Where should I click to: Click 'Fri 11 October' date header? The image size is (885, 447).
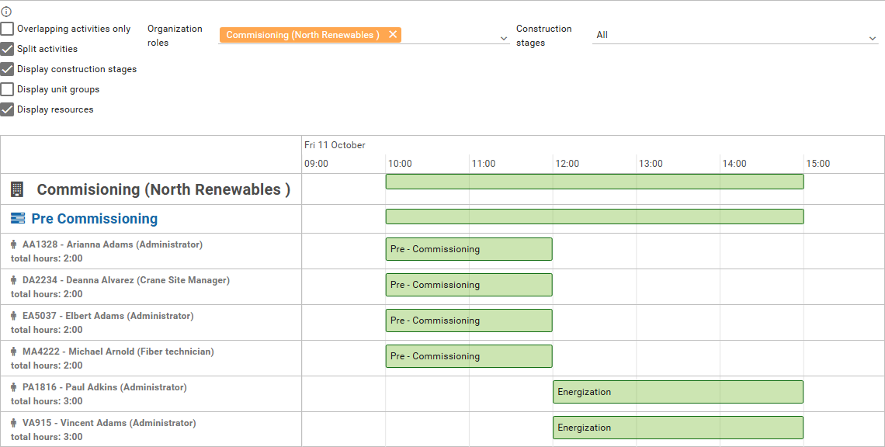coord(335,145)
